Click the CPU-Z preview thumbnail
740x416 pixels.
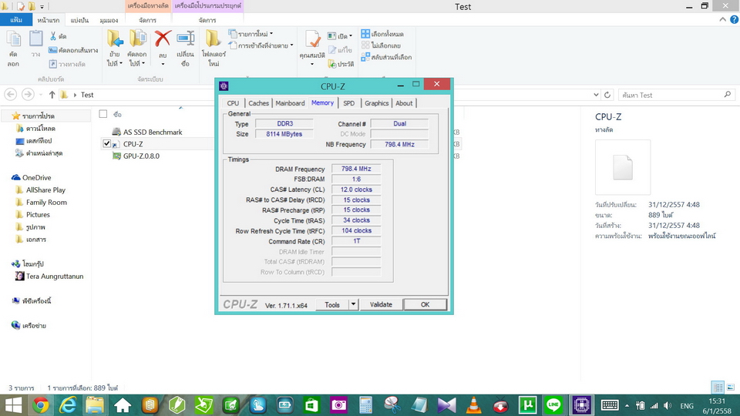[x=623, y=167]
